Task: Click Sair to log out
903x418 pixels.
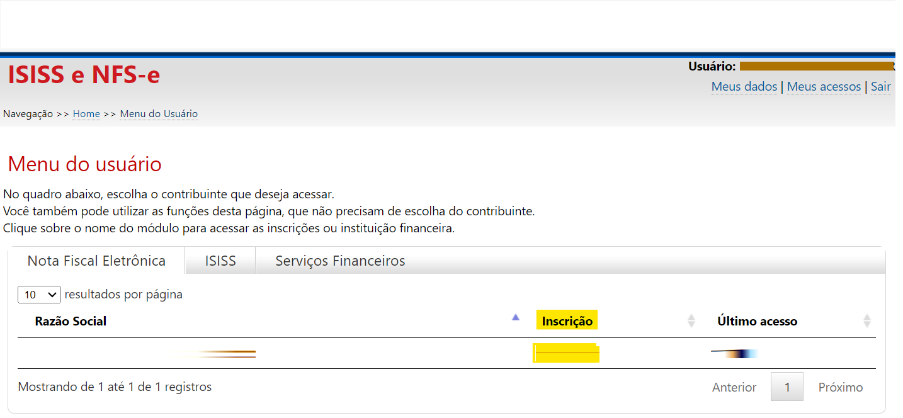Action: (880, 86)
